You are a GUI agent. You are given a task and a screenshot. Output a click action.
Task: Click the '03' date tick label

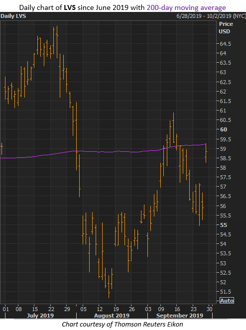(x=148, y=309)
